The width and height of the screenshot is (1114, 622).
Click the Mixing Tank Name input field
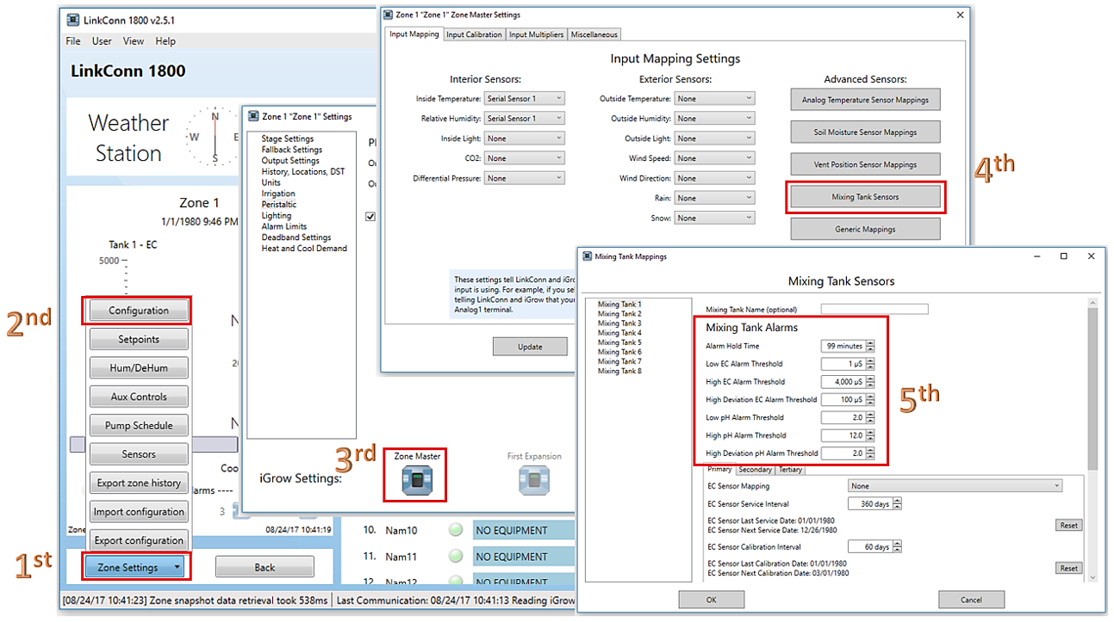click(x=874, y=310)
